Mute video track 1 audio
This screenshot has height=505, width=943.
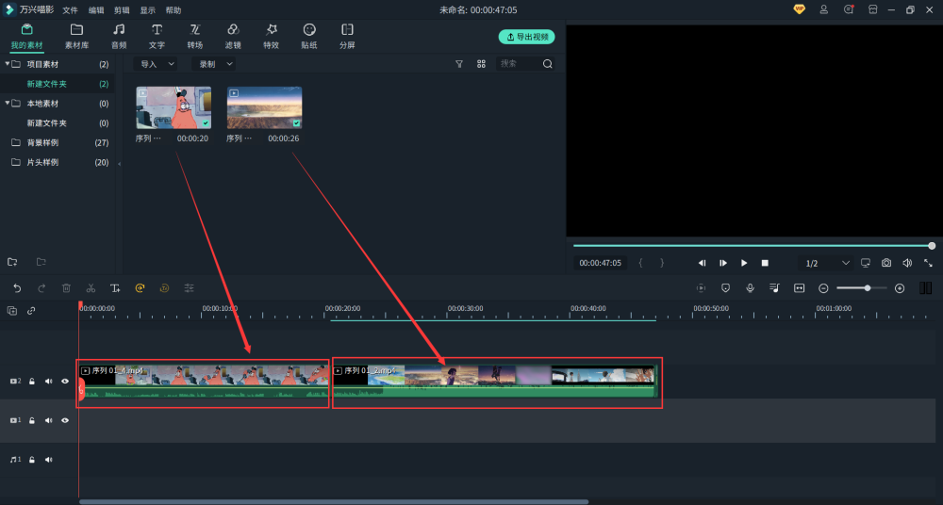tap(49, 420)
